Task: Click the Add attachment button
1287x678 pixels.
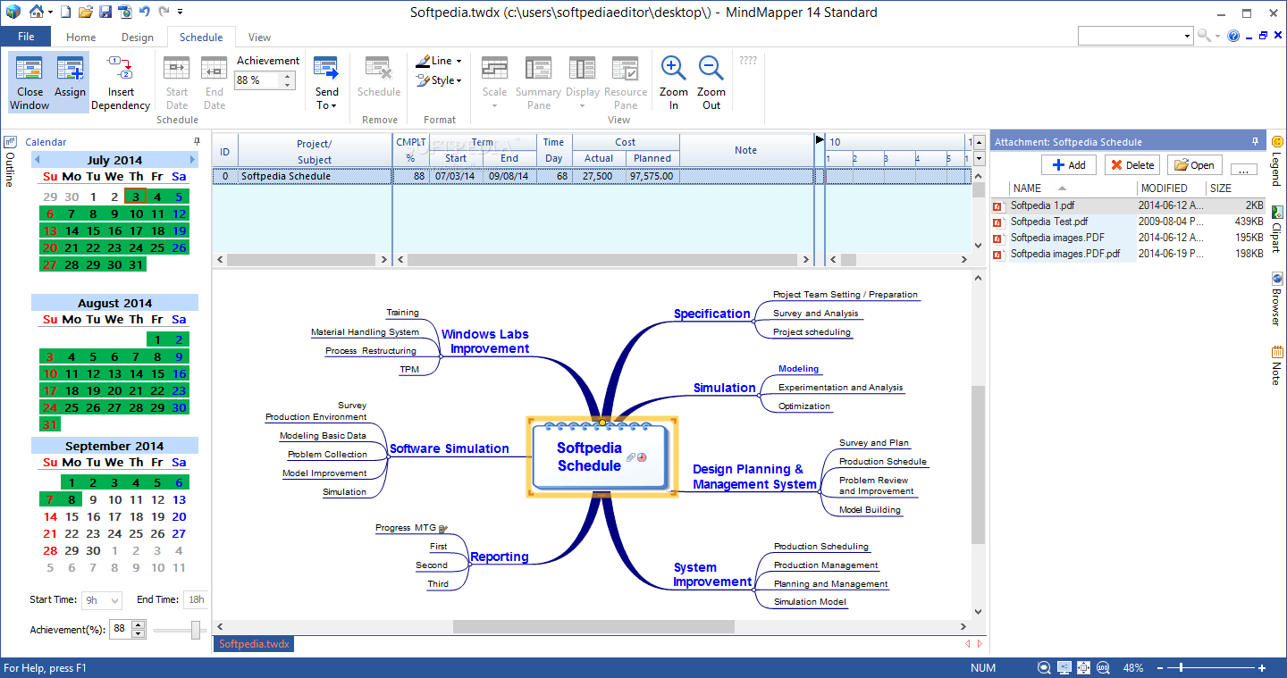Action: [x=1069, y=164]
